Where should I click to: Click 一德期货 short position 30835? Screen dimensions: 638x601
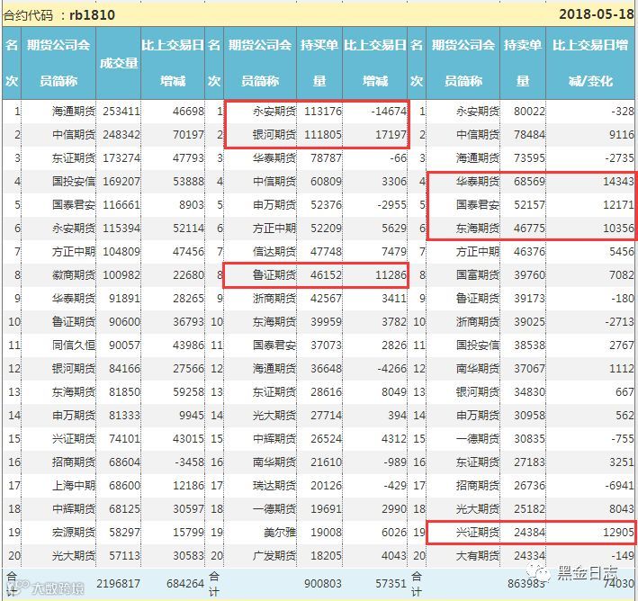click(529, 439)
